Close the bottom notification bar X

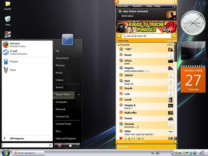[x=175, y=142]
